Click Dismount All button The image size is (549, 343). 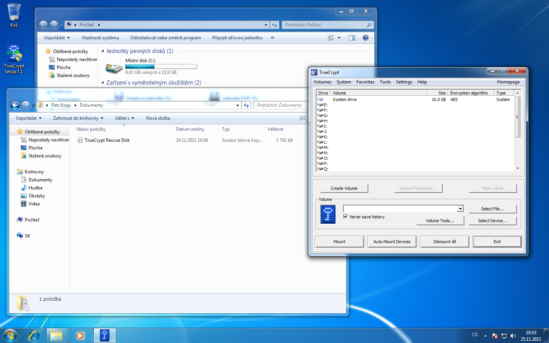click(x=445, y=242)
